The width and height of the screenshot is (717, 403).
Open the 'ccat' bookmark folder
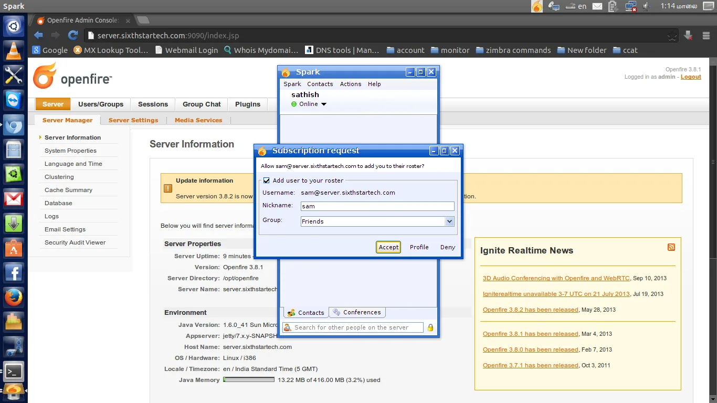click(625, 50)
